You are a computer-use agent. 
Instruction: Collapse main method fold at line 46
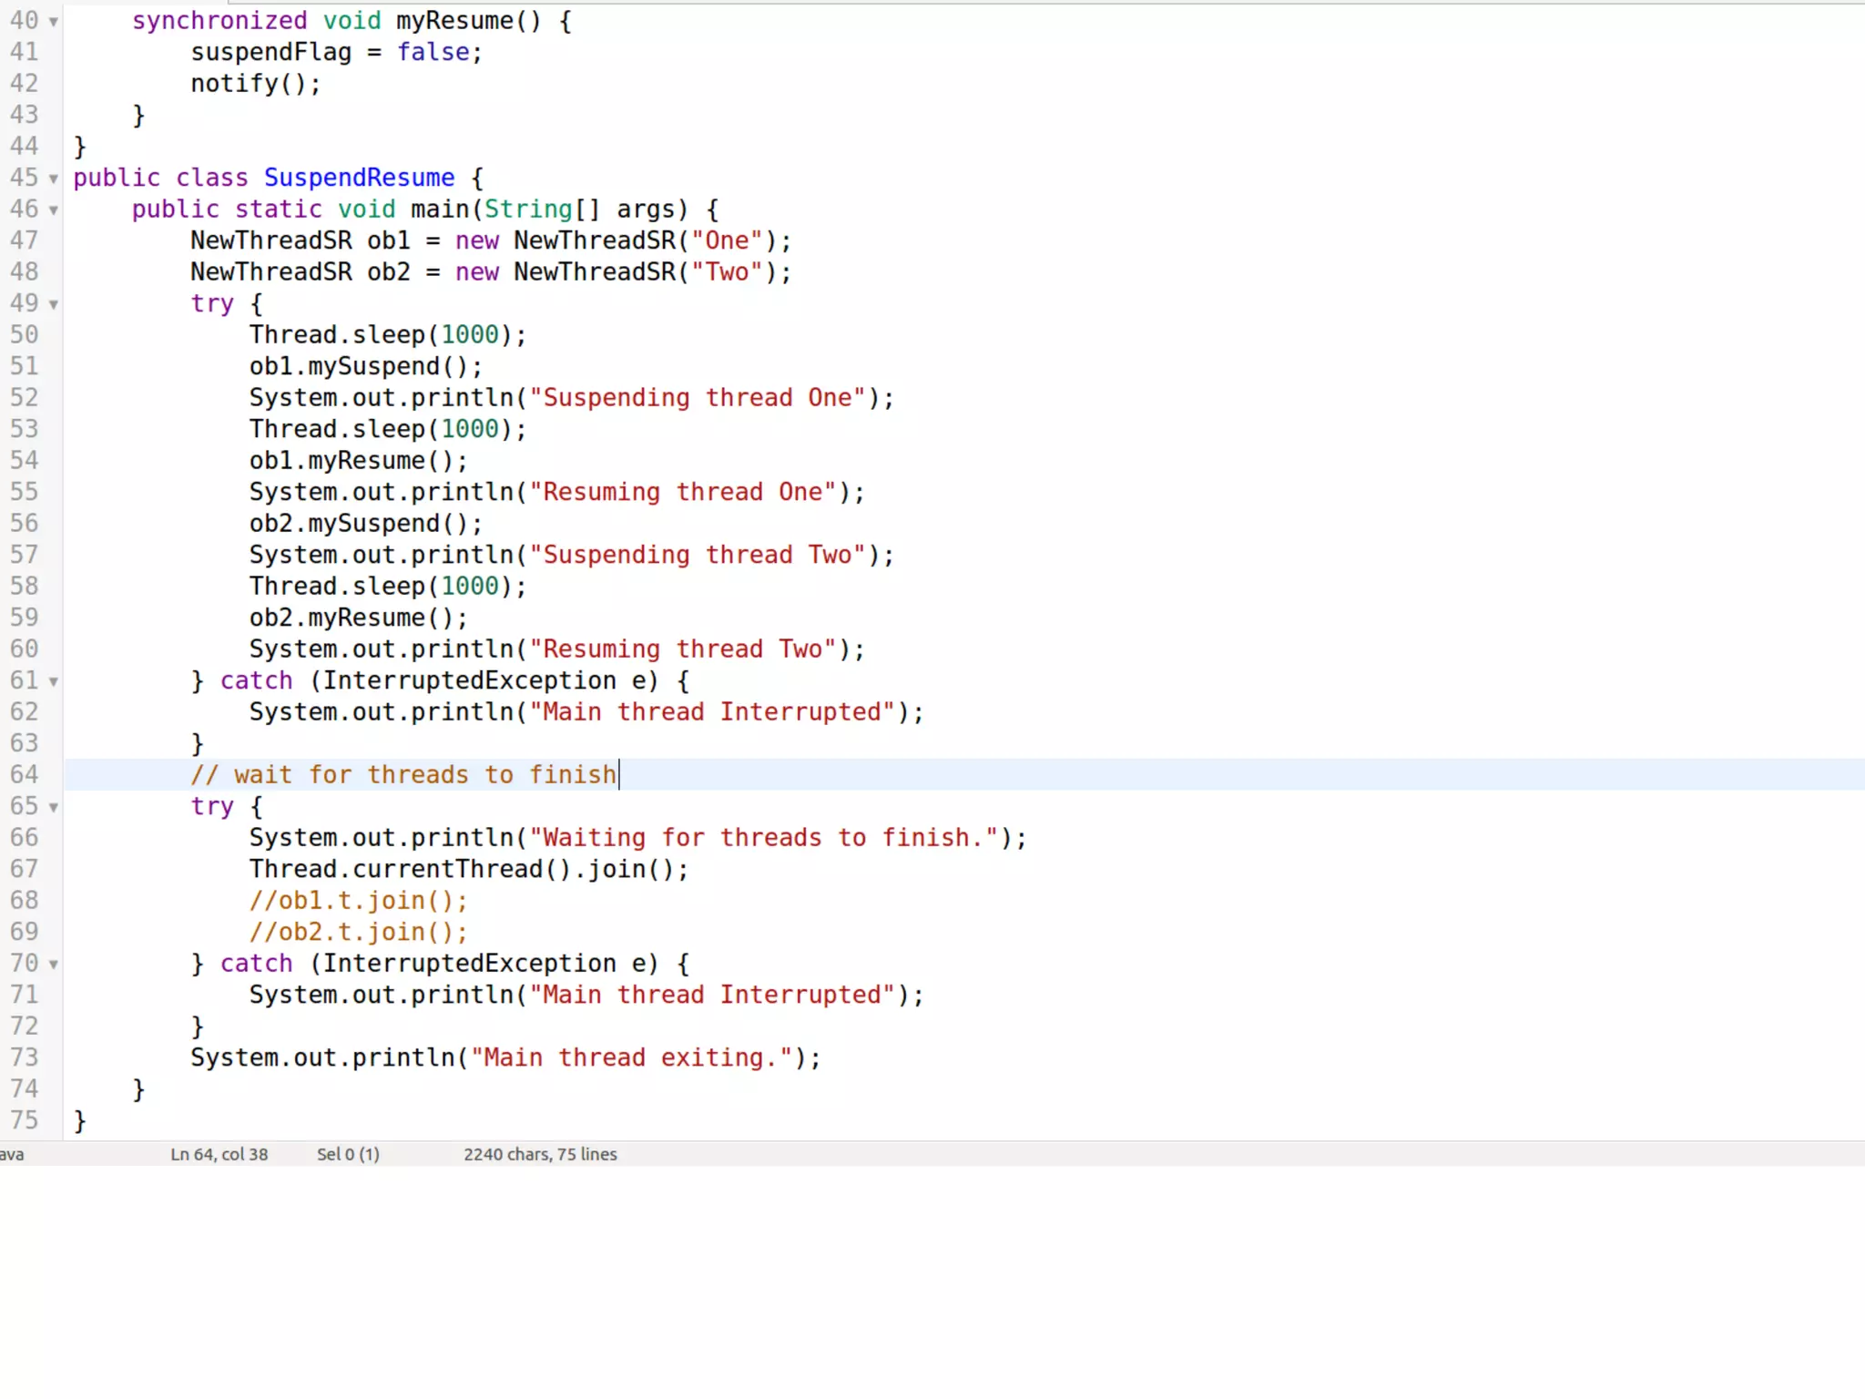point(54,210)
